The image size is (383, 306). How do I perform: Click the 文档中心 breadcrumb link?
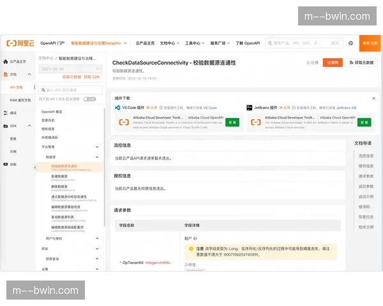tap(46, 58)
